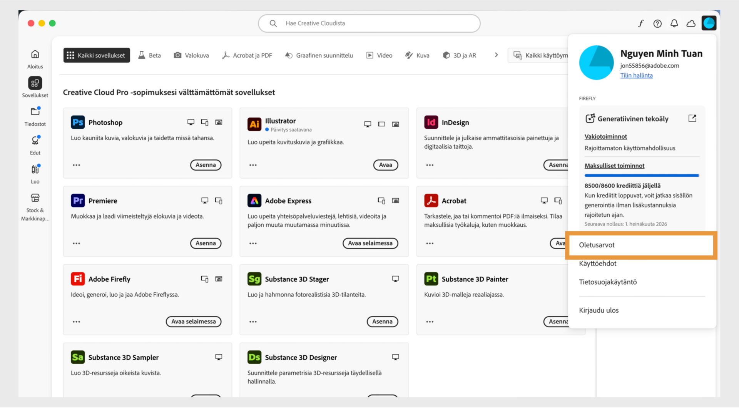Select the Kaikki sovellukset tab
The image size is (739, 408).
click(97, 55)
